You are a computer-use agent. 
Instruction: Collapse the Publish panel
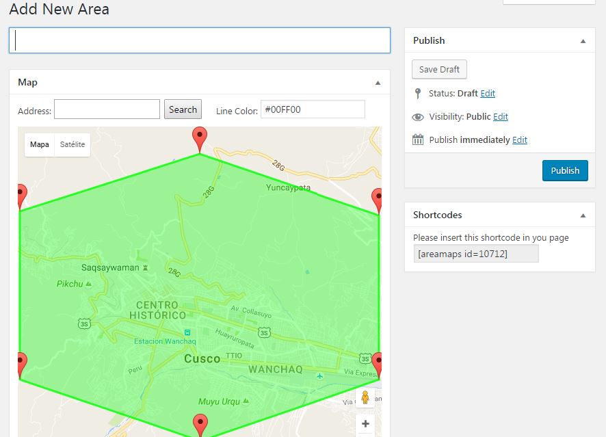(x=583, y=41)
